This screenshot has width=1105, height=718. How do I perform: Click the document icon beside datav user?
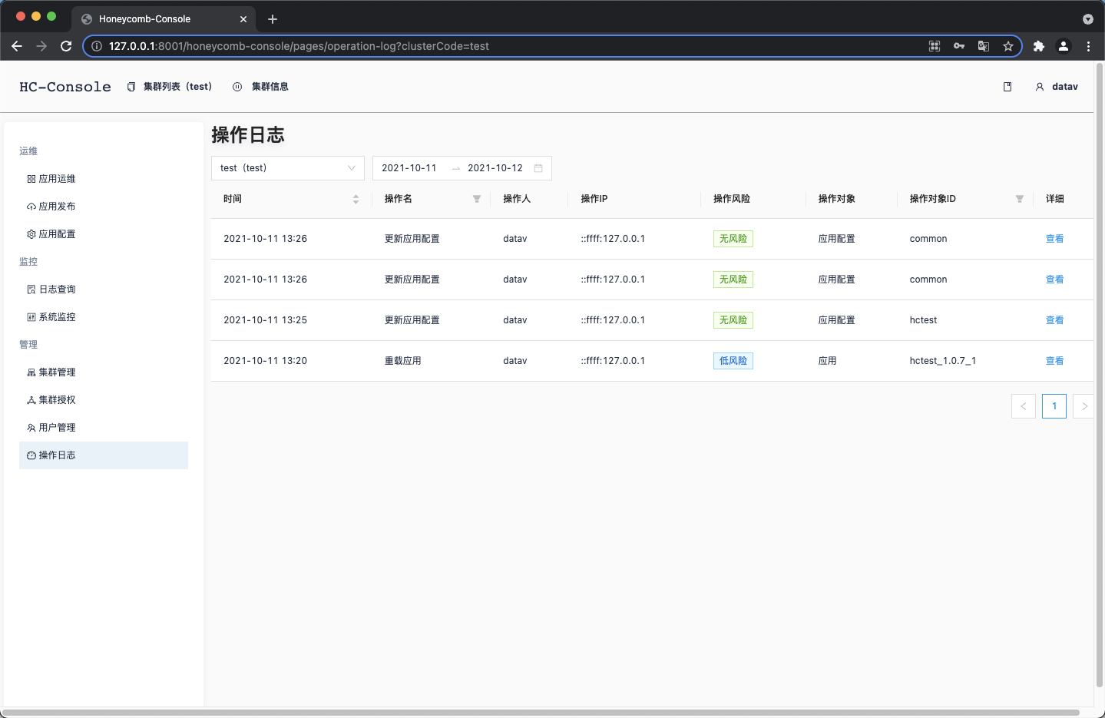pos(1007,87)
